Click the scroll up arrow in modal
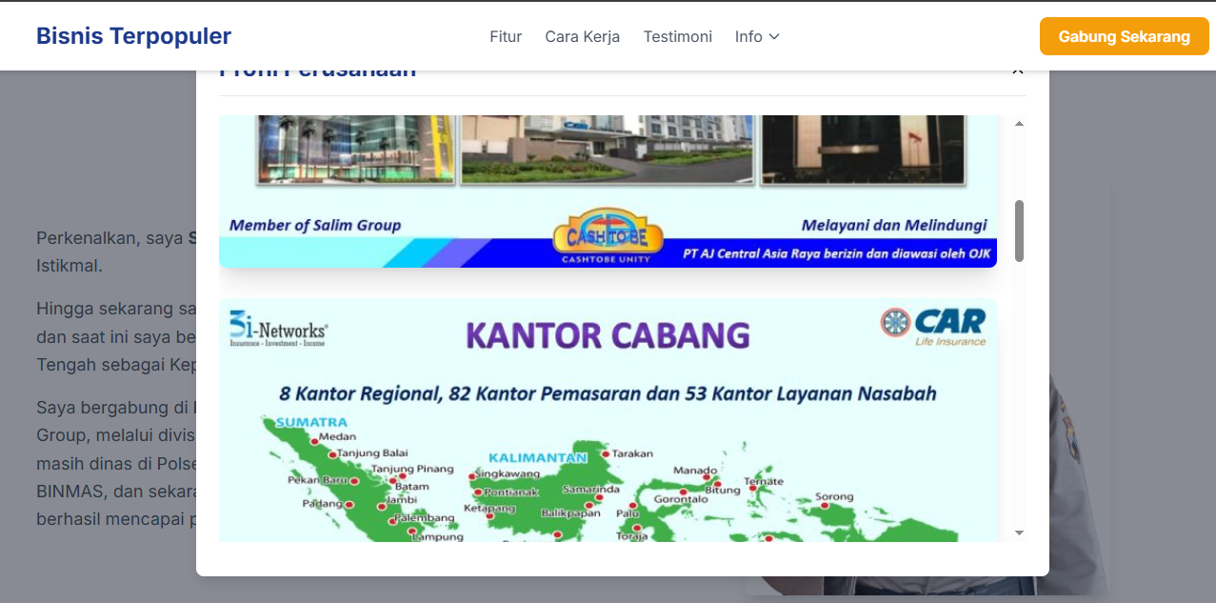This screenshot has height=603, width=1216. click(x=1019, y=125)
